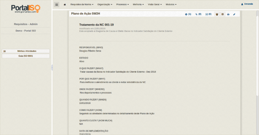This screenshot has height=135, width=259.
Task: Click the DATA DE IMPLEMENTAÇÃO label
Action: pyautogui.click(x=94, y=131)
